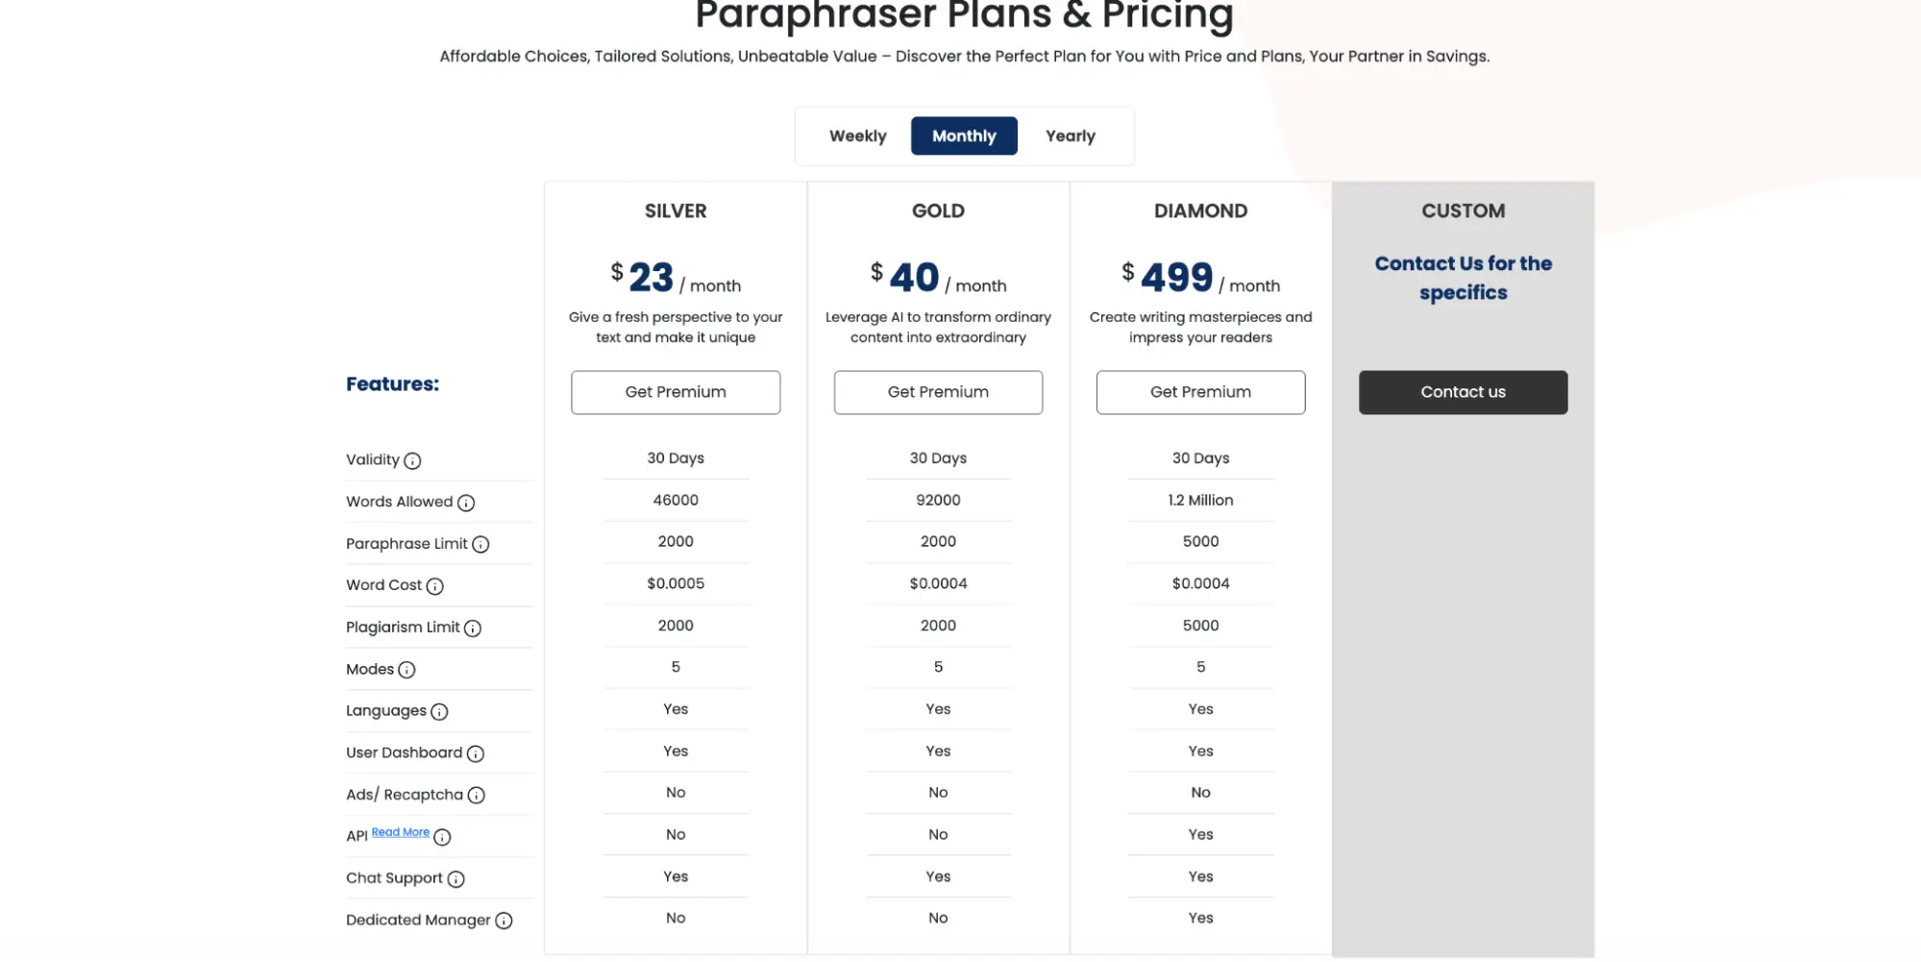This screenshot has width=1921, height=962.
Task: Click the Word Cost info icon
Action: pyautogui.click(x=434, y=586)
